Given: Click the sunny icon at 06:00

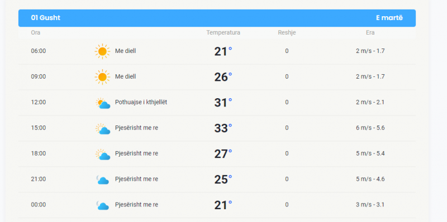Looking at the screenshot, I should 102,51.
